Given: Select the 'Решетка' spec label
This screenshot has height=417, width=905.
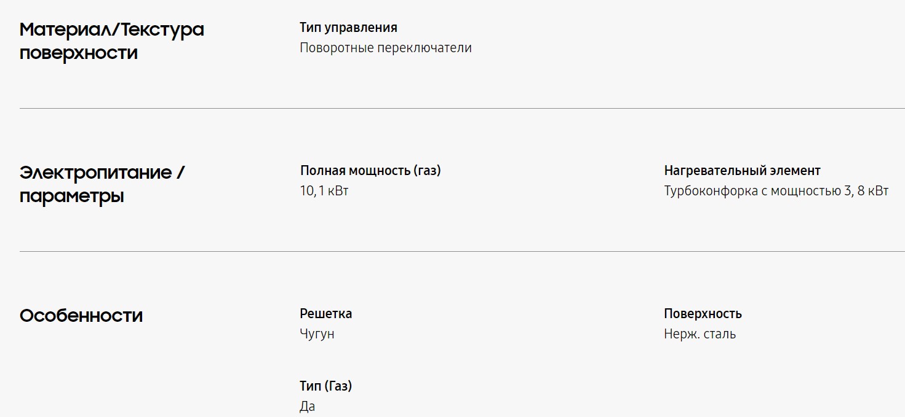Looking at the screenshot, I should click(x=325, y=314).
